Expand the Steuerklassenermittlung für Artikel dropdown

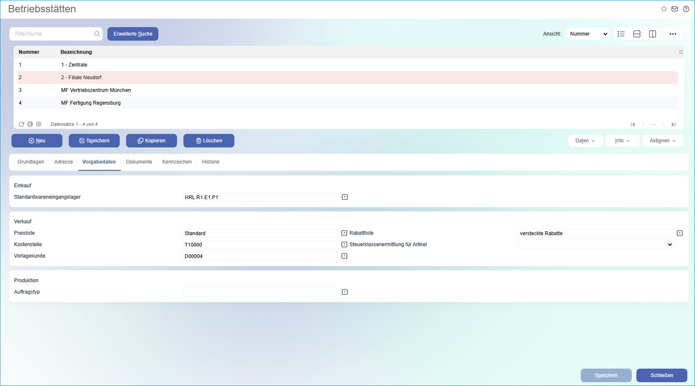point(596,244)
